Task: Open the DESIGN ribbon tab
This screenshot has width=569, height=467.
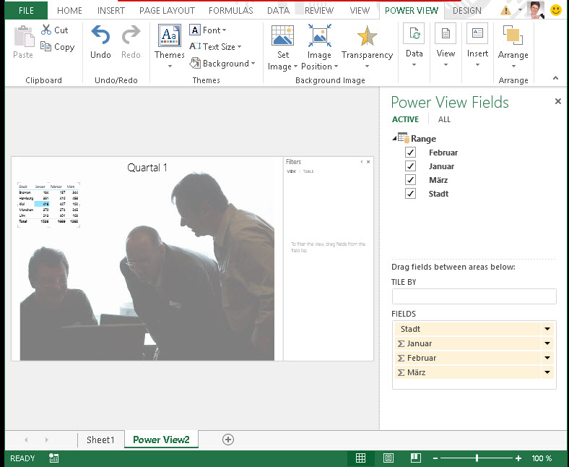Action: coord(466,11)
